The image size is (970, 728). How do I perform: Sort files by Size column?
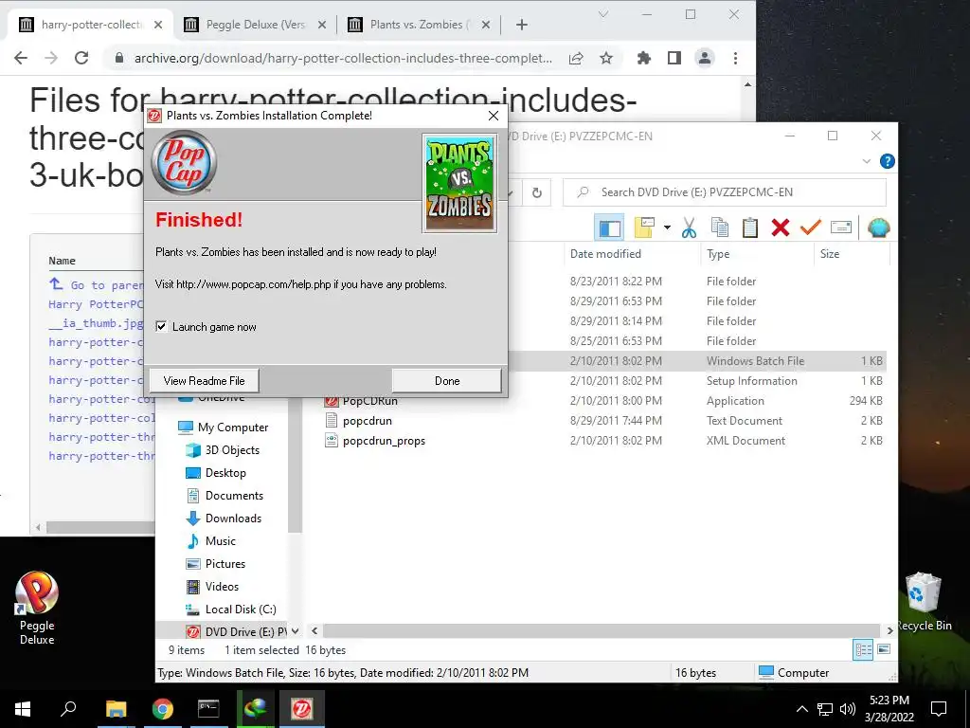coord(830,254)
